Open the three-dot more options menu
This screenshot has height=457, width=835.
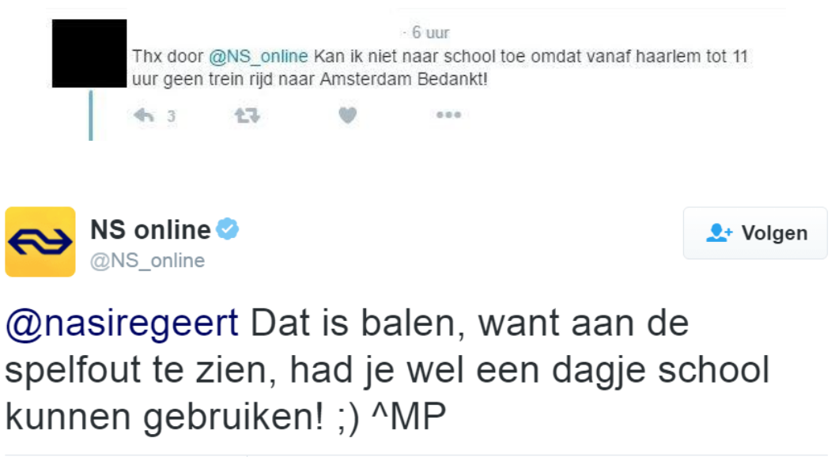448,116
